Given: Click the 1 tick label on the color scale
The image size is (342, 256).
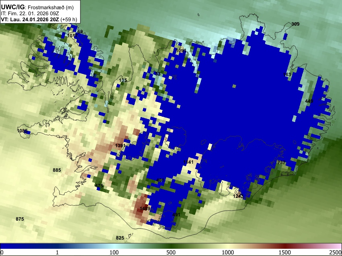Looking at the screenshot, I should pos(57,252).
